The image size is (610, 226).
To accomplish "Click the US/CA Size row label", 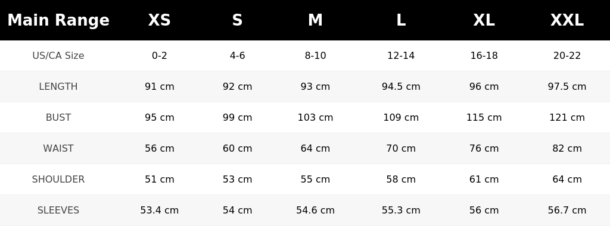I will pos(58,55).
